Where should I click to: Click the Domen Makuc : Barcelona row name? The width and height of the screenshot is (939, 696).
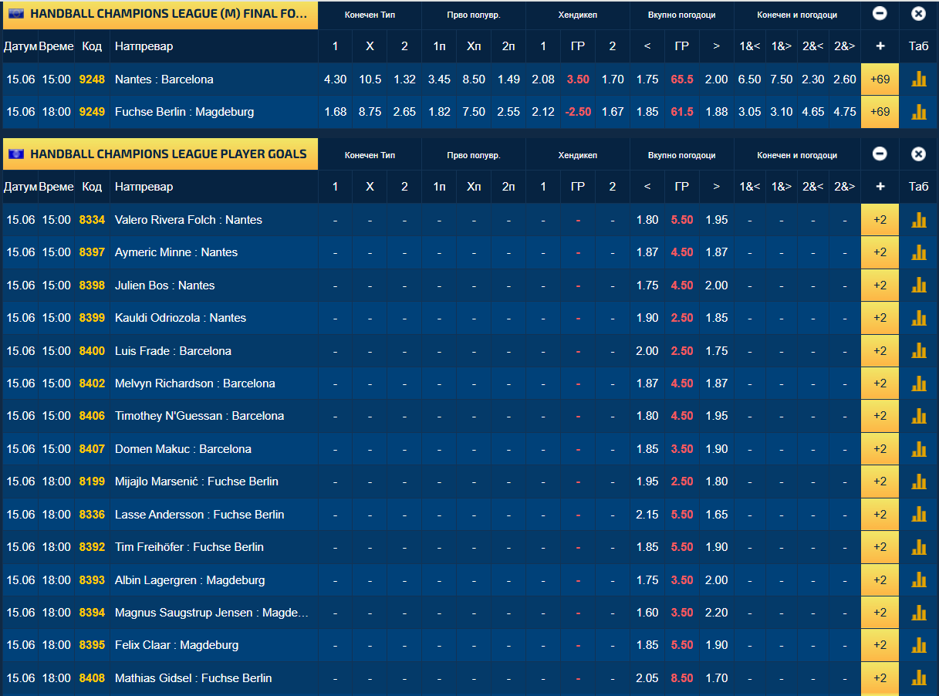(x=183, y=449)
